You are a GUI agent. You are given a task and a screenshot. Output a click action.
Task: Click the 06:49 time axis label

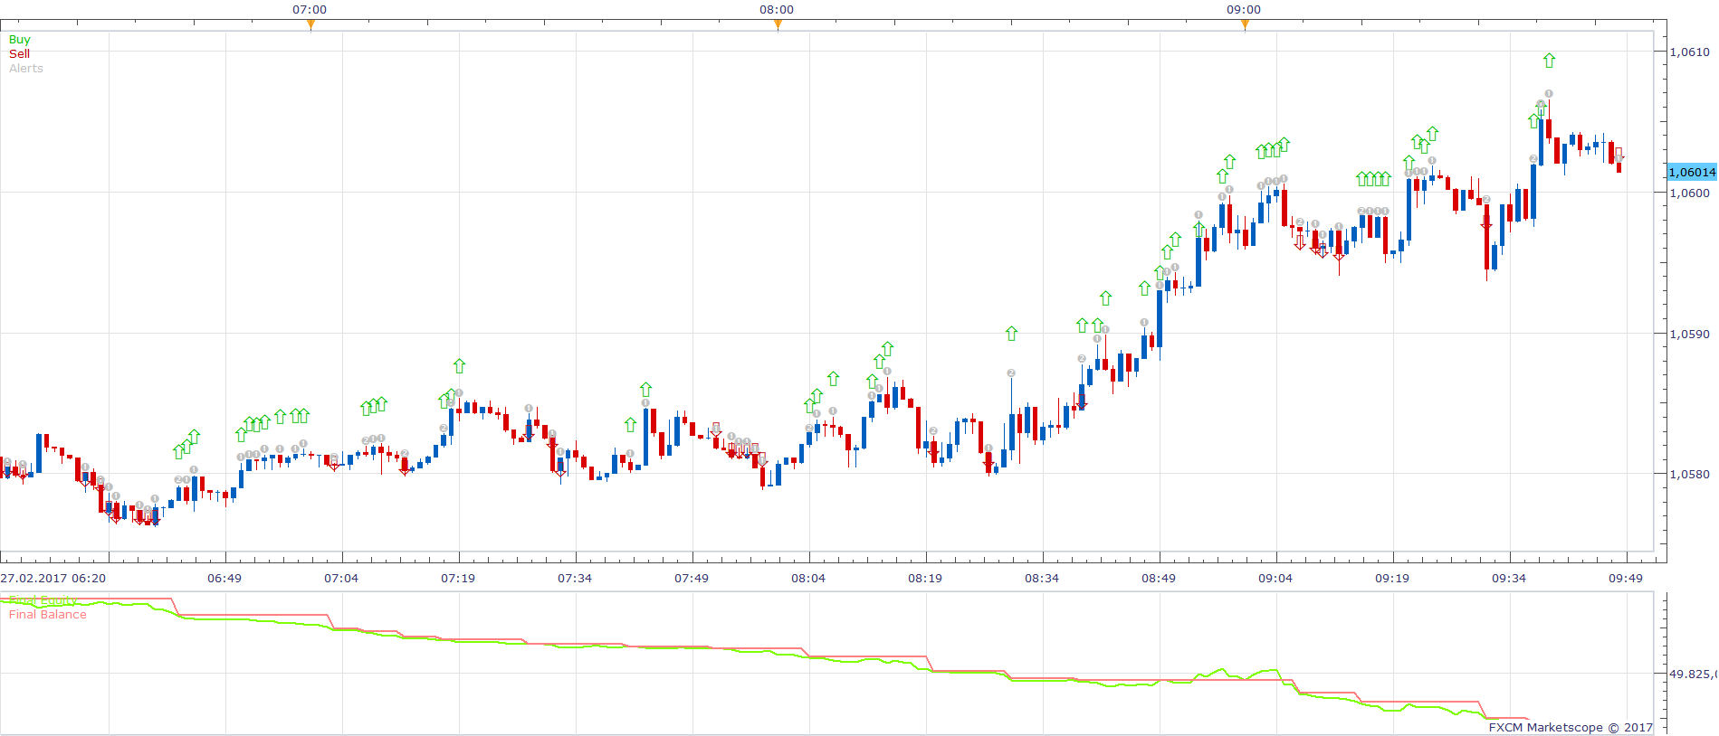click(224, 578)
